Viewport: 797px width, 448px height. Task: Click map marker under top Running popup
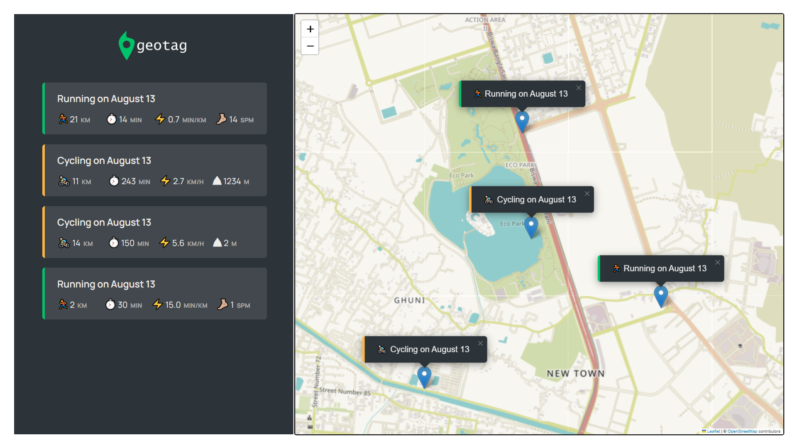(x=522, y=121)
